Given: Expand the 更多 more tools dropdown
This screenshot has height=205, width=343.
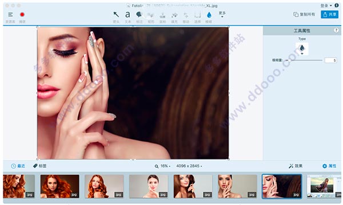Looking at the screenshot, I should (x=222, y=14).
